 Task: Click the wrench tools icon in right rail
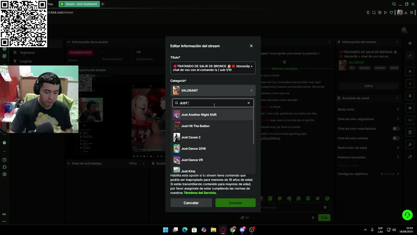pos(410,144)
